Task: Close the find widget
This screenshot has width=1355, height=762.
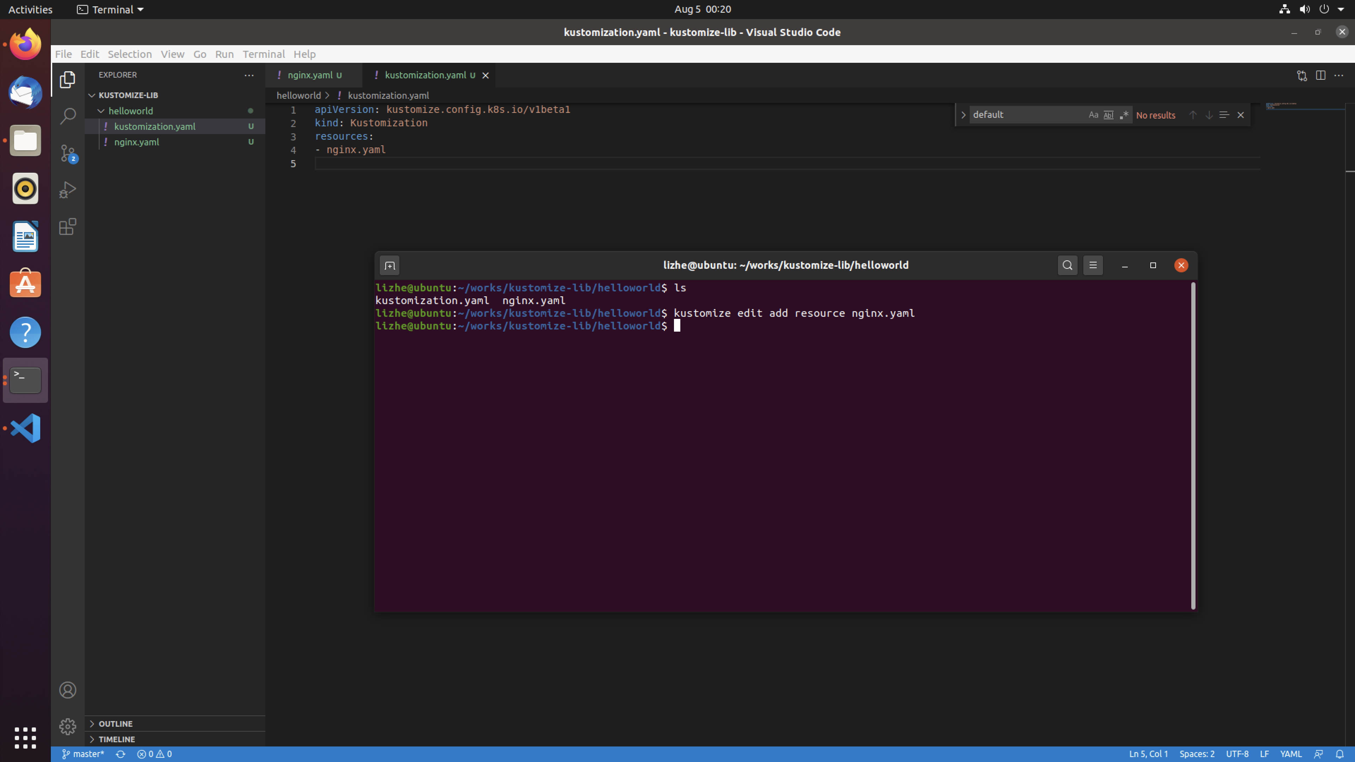Action: coord(1240,115)
